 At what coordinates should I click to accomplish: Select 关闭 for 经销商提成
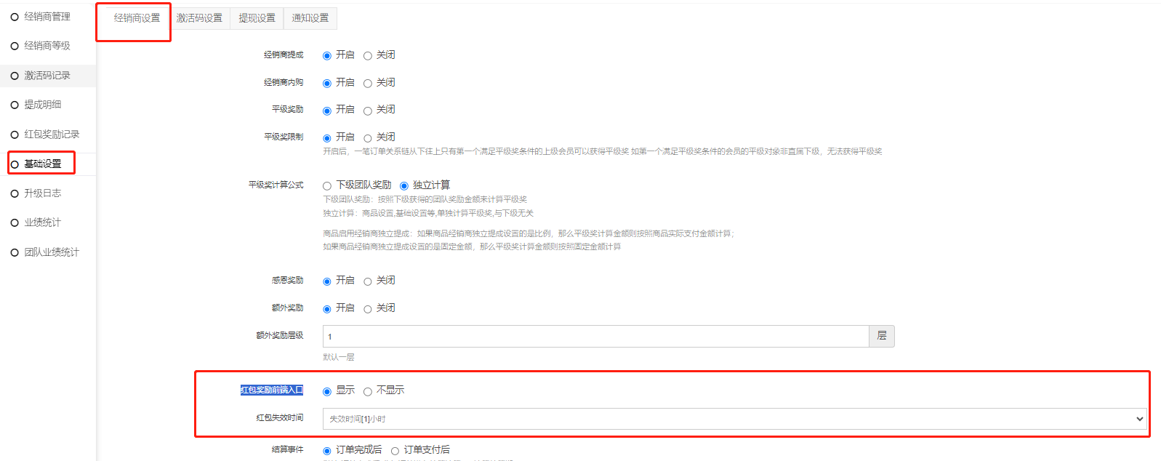click(368, 56)
